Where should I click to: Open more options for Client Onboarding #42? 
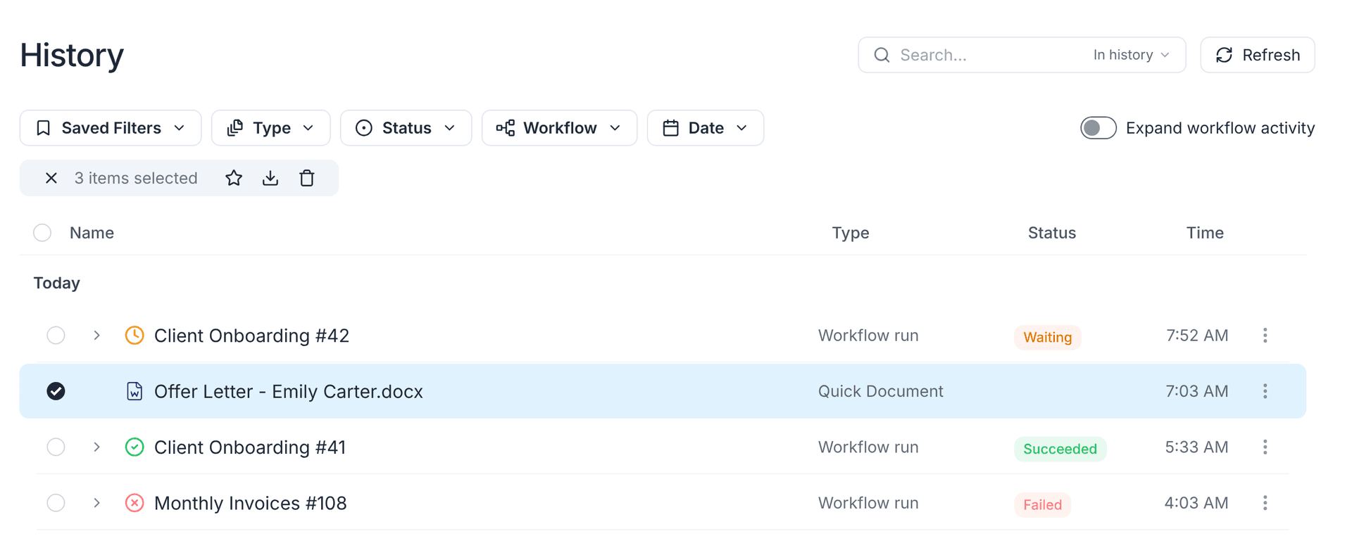coord(1265,336)
